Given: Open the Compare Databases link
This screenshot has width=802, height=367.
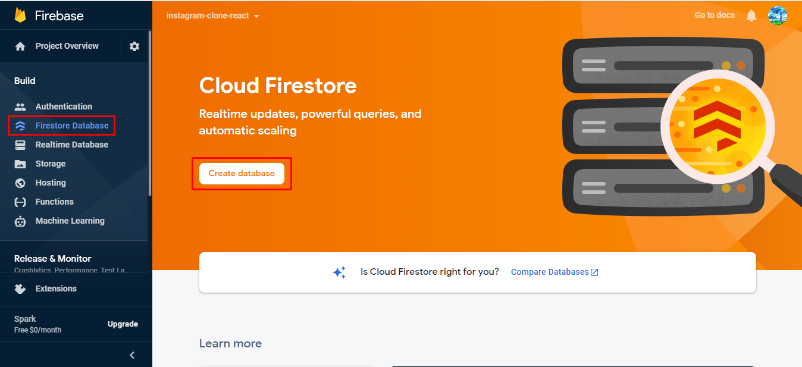Looking at the screenshot, I should 550,272.
